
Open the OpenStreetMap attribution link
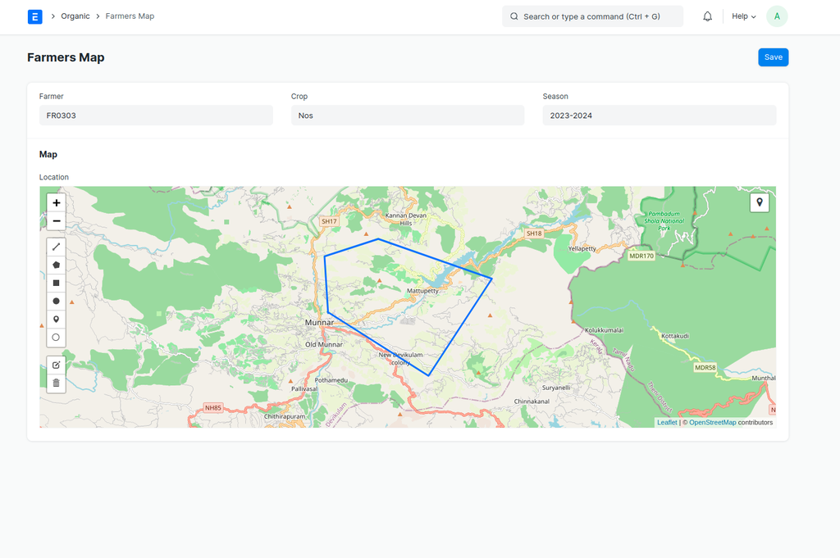[712, 423]
